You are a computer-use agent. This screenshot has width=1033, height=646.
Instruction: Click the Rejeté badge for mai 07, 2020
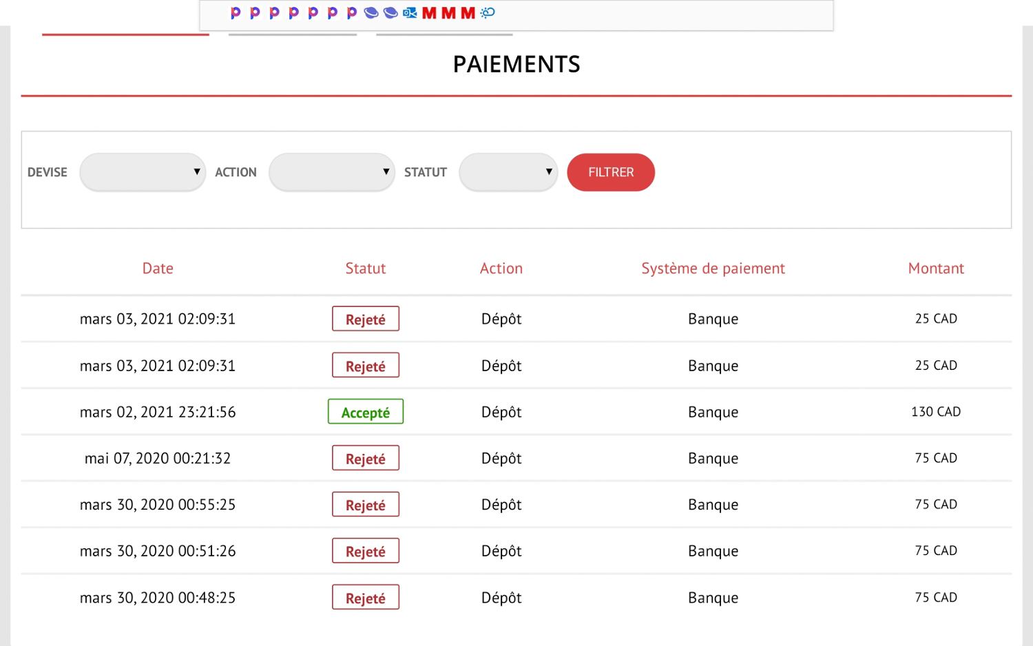[x=365, y=459]
